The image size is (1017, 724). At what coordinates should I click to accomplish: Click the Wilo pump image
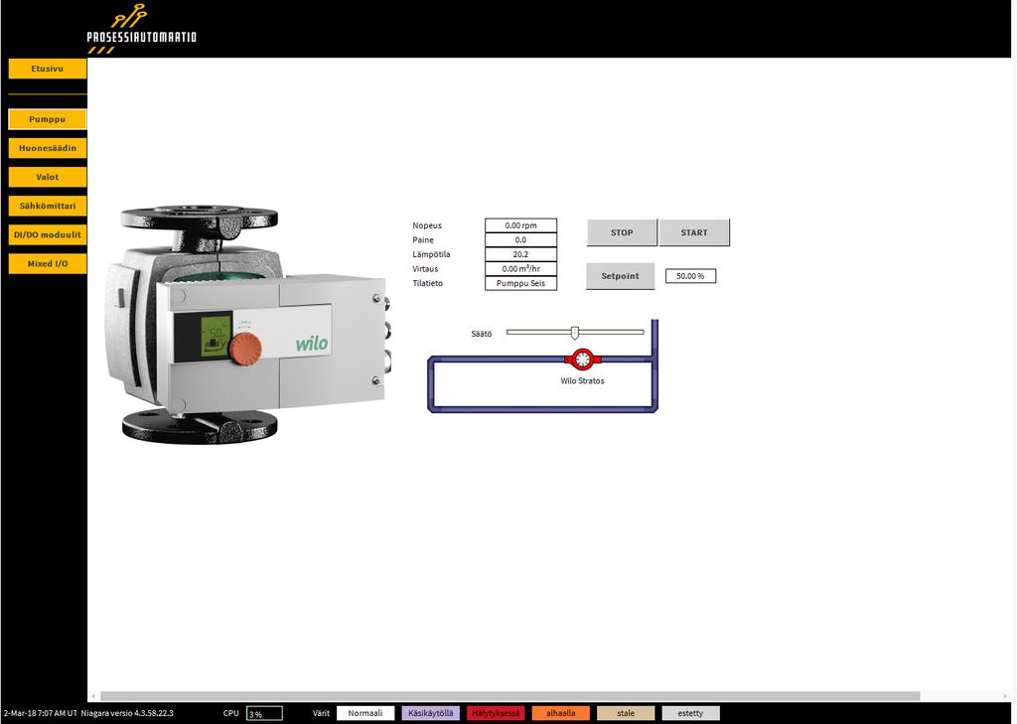tap(247, 325)
